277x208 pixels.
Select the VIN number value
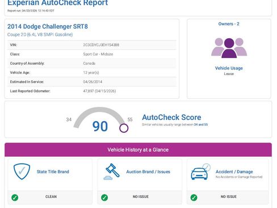(x=101, y=45)
